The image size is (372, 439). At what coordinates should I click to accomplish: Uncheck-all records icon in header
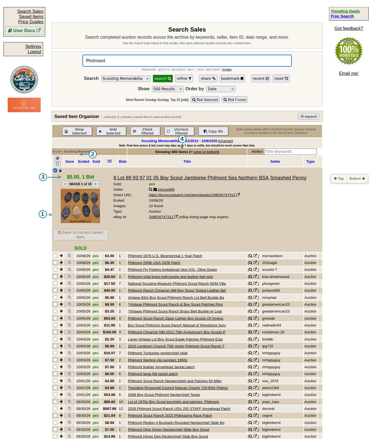click(x=58, y=164)
